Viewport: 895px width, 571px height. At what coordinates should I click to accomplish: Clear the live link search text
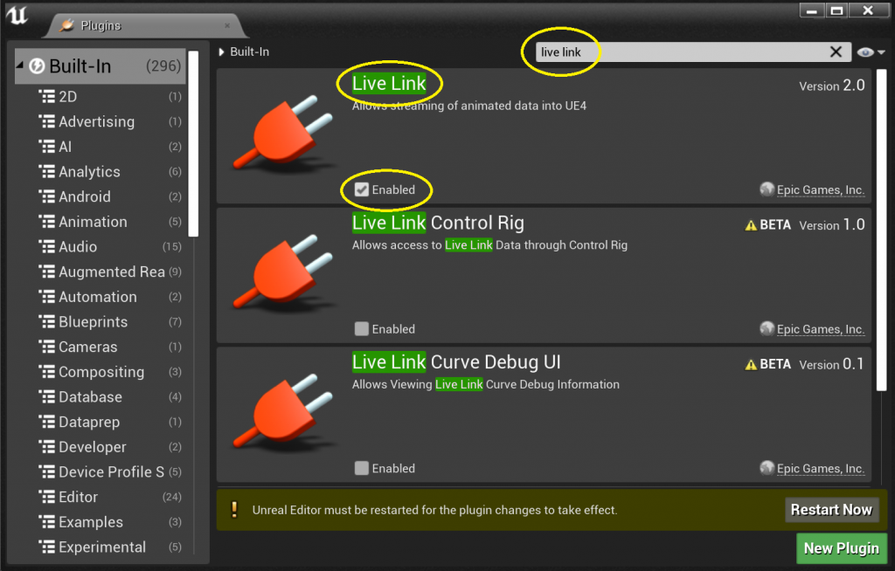tap(836, 52)
